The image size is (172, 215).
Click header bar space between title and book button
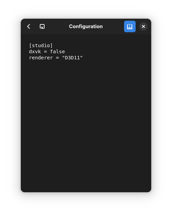[113, 26]
